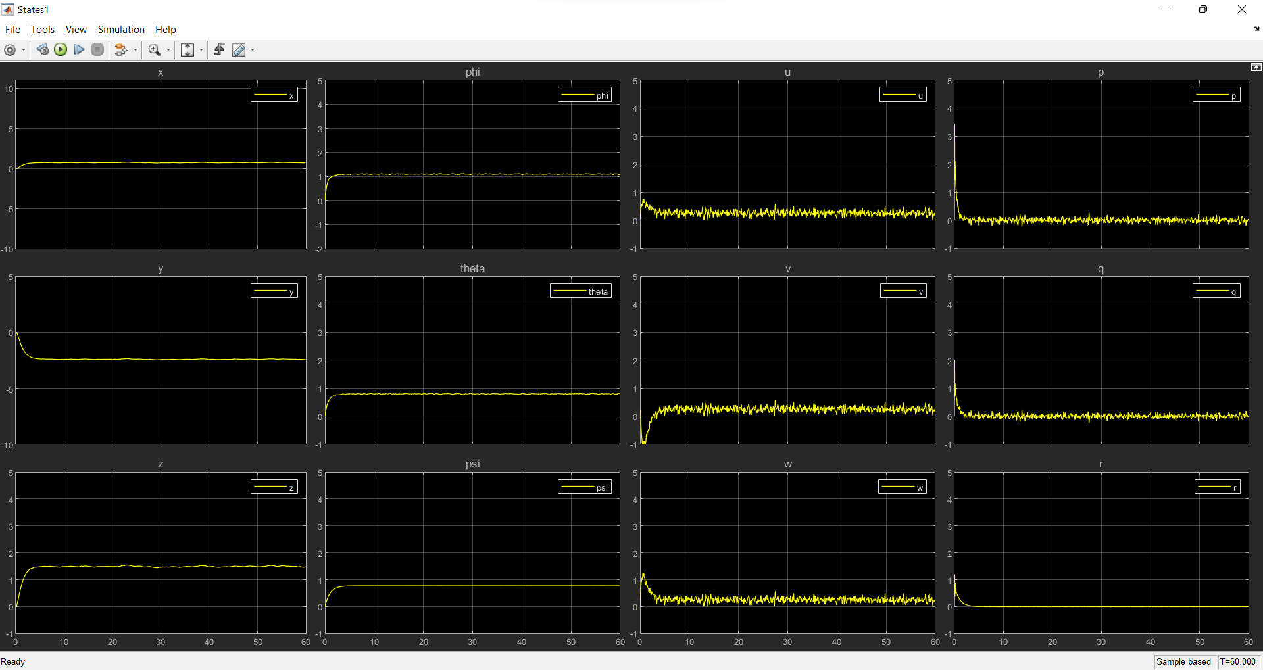Click the Step Back simulation button
Viewport: 1263px width, 670px height.
pos(43,50)
